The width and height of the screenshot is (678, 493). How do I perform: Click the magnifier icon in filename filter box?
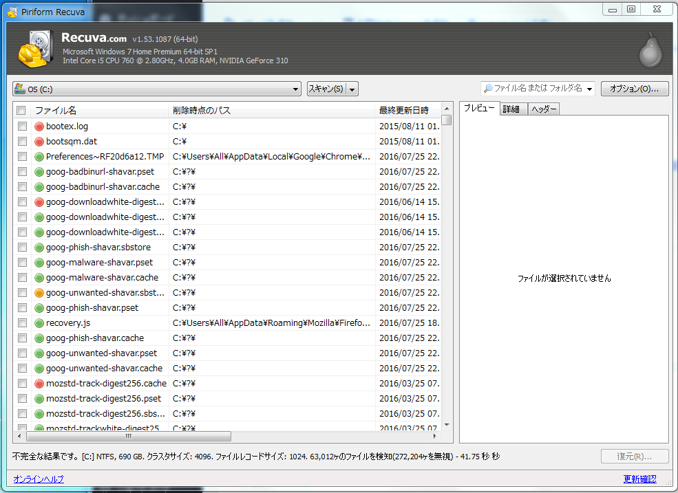(x=488, y=88)
